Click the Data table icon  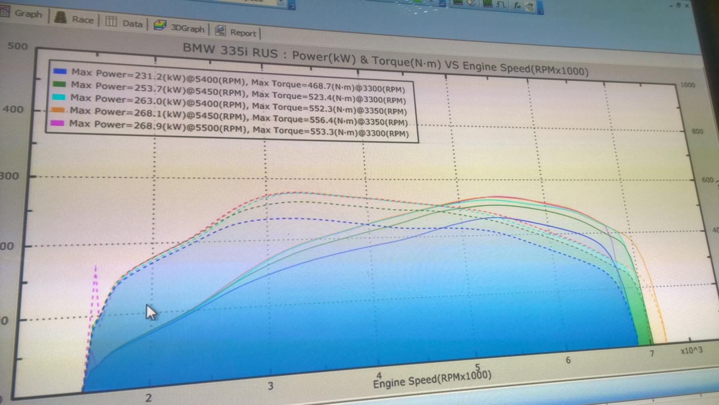pos(111,21)
